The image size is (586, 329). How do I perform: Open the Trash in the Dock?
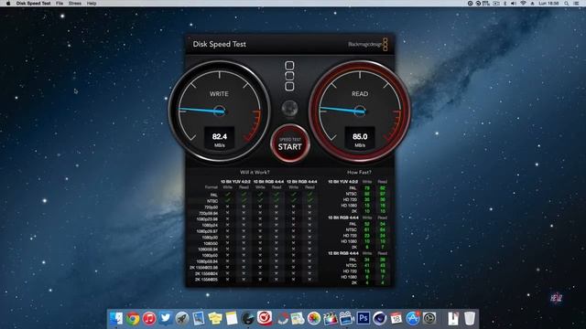pyautogui.click(x=470, y=319)
